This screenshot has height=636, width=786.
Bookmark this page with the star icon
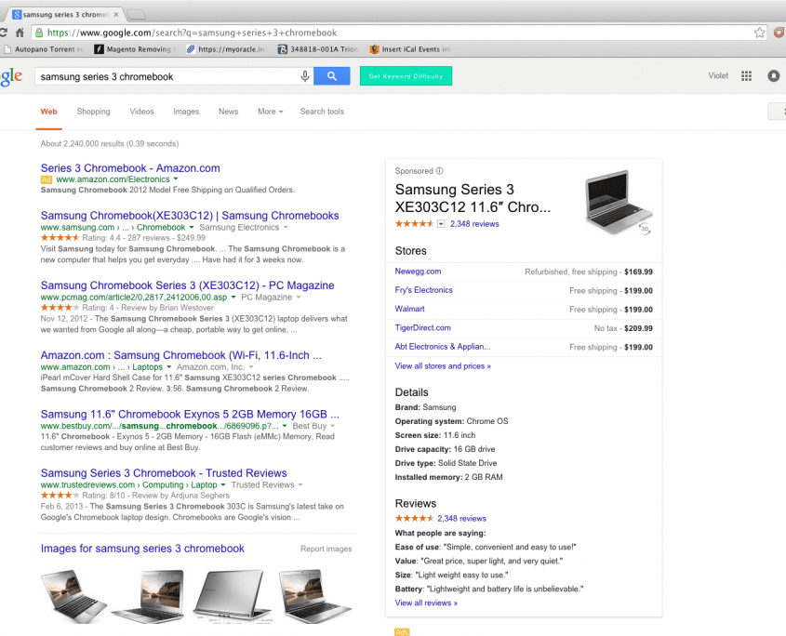tap(759, 32)
